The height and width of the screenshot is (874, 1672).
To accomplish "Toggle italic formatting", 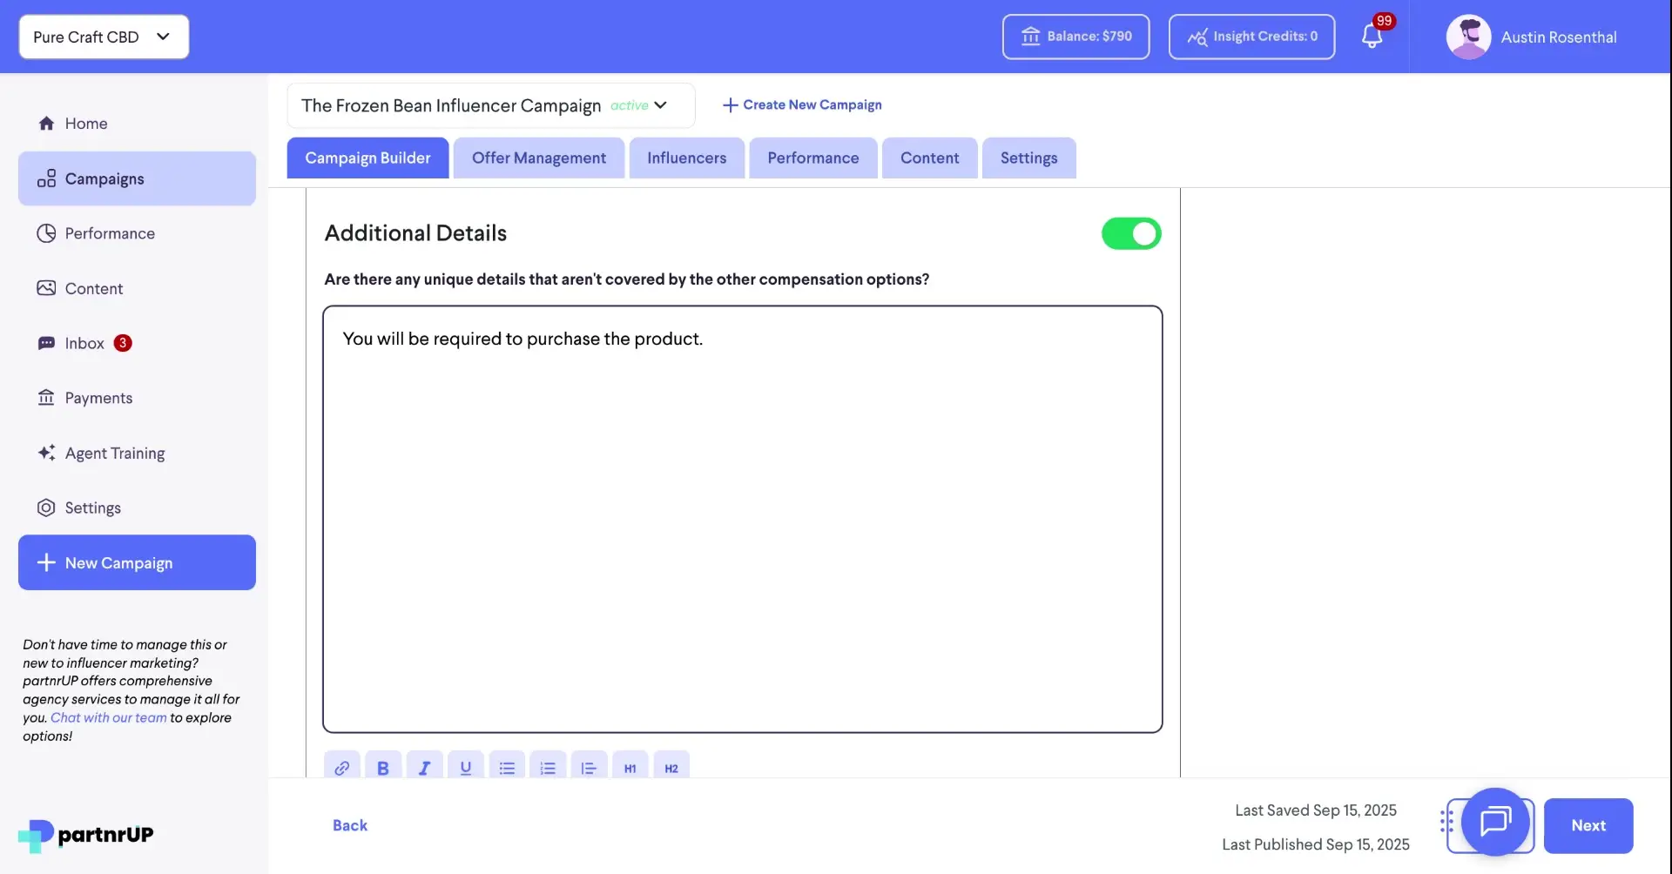I will coord(425,767).
